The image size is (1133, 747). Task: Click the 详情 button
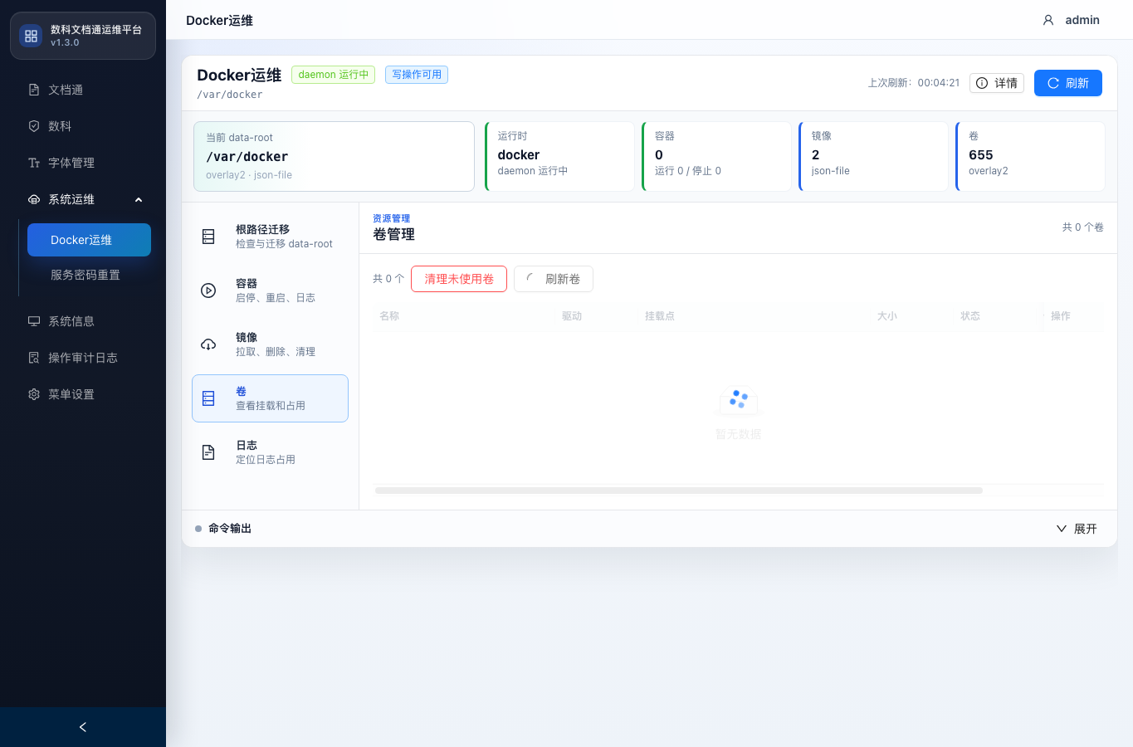point(996,83)
